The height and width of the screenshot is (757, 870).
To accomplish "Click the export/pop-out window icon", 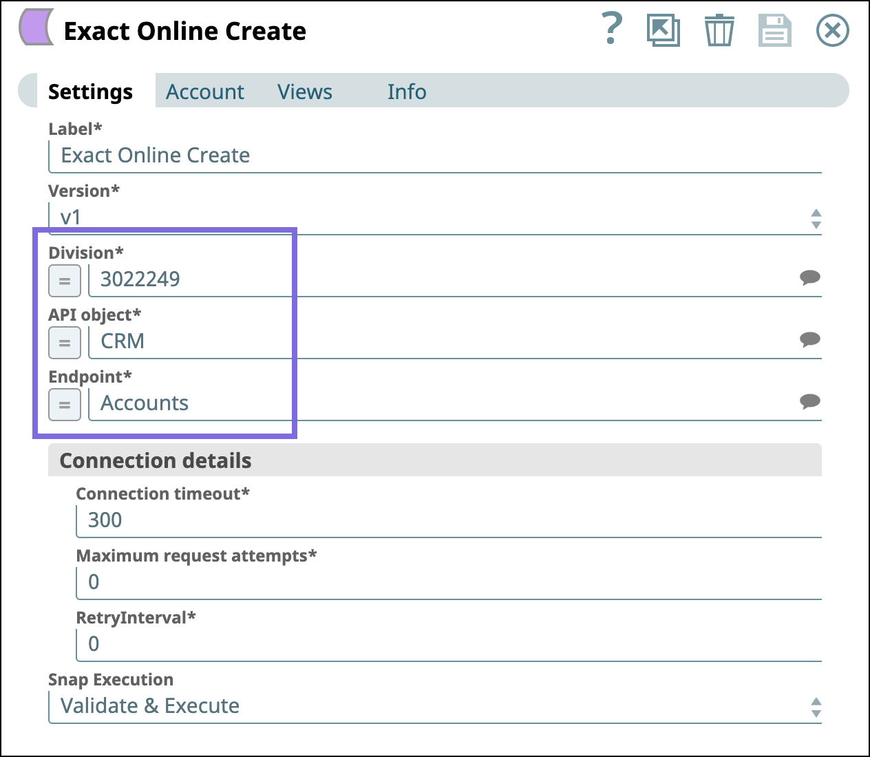I will click(664, 30).
